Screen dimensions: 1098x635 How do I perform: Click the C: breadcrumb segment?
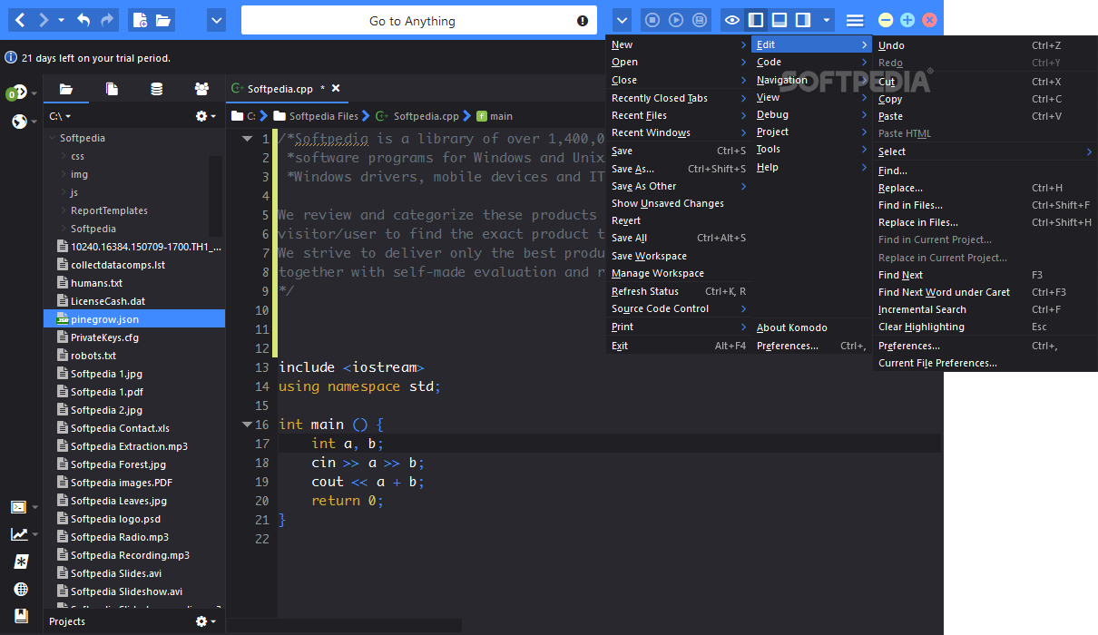pos(244,116)
